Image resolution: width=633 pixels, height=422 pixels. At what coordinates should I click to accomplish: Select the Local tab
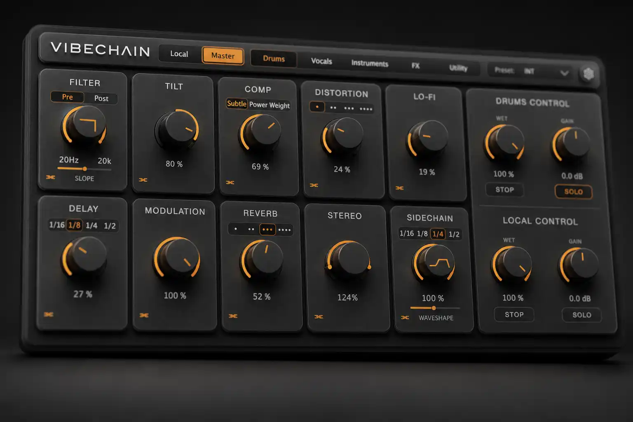[x=179, y=54]
